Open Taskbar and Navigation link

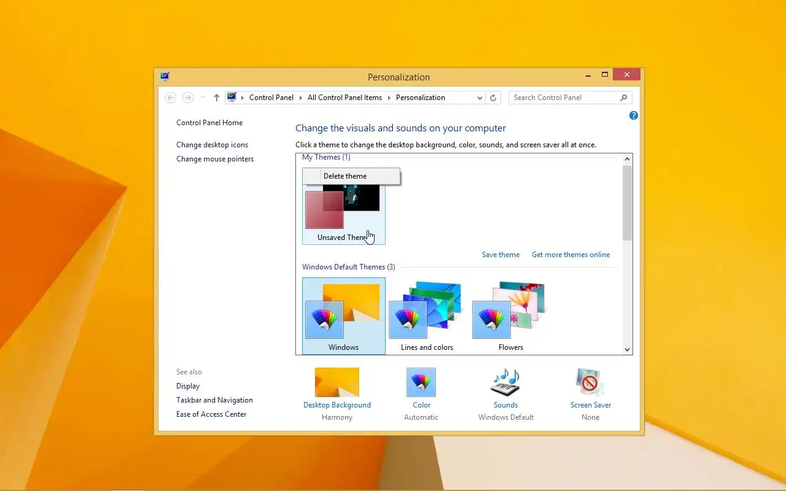214,400
